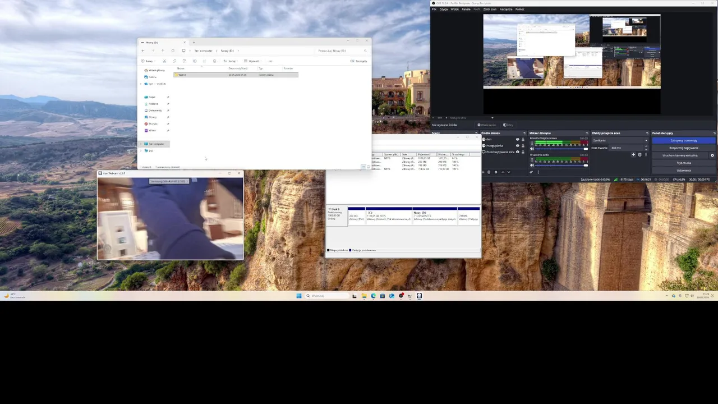Open the virtual camera settings gear
Screen dimensions: 718x404
coord(712,155)
